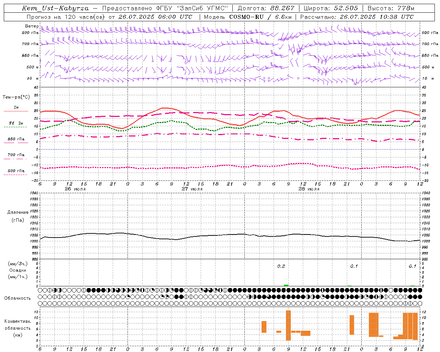
Task: Click the longitude value Долгота: 88.267
Action: point(266,8)
